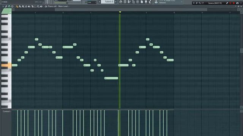Open the Pattern 4 selector
The image size is (243, 136).
point(108,2)
